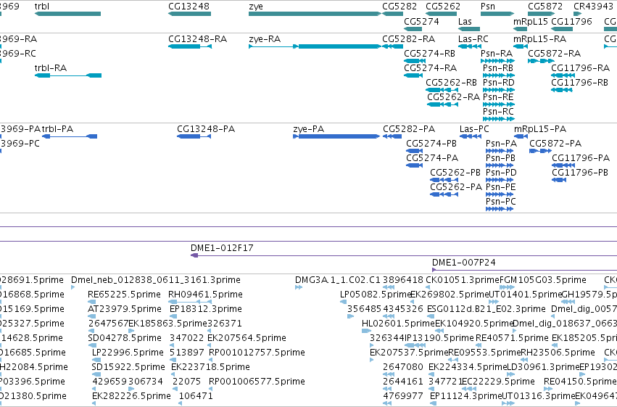Click the CR43943 gene label
The width and height of the screenshot is (617, 407).
[593, 7]
